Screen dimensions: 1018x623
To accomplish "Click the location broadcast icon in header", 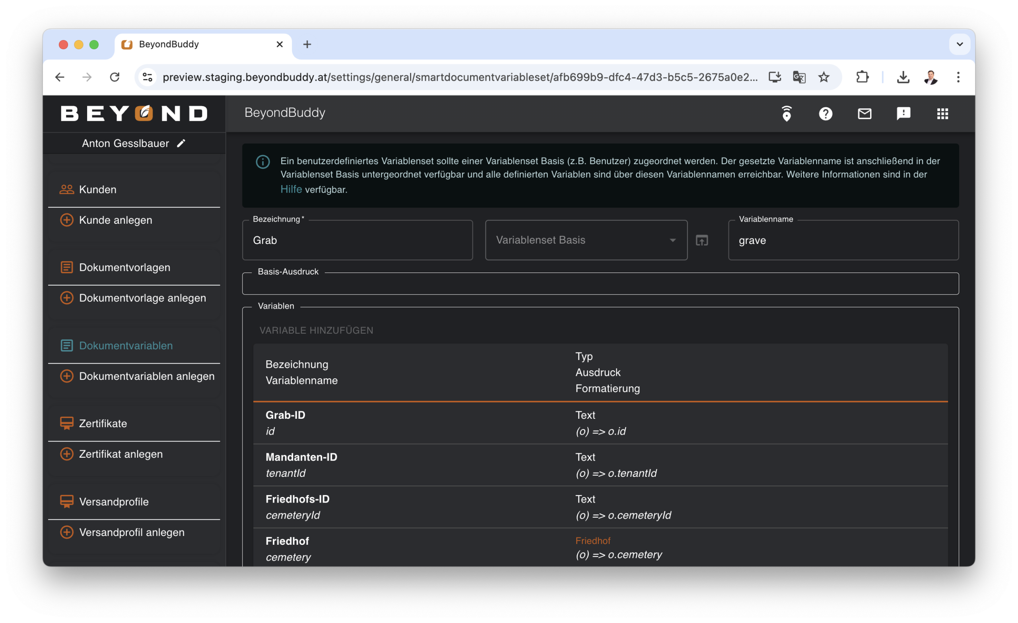I will 787,114.
